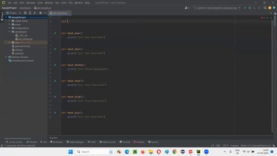This screenshot has width=277, height=156.
Task: Click the samplepack breadcrumb
Action: pos(25,8)
